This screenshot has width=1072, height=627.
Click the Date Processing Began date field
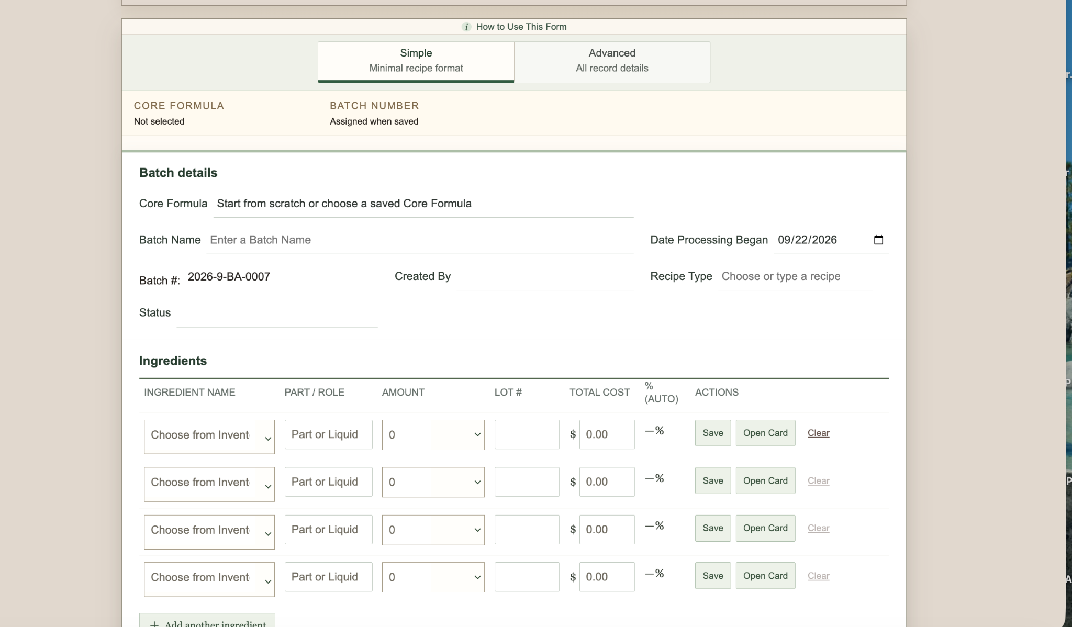pyautogui.click(x=831, y=240)
